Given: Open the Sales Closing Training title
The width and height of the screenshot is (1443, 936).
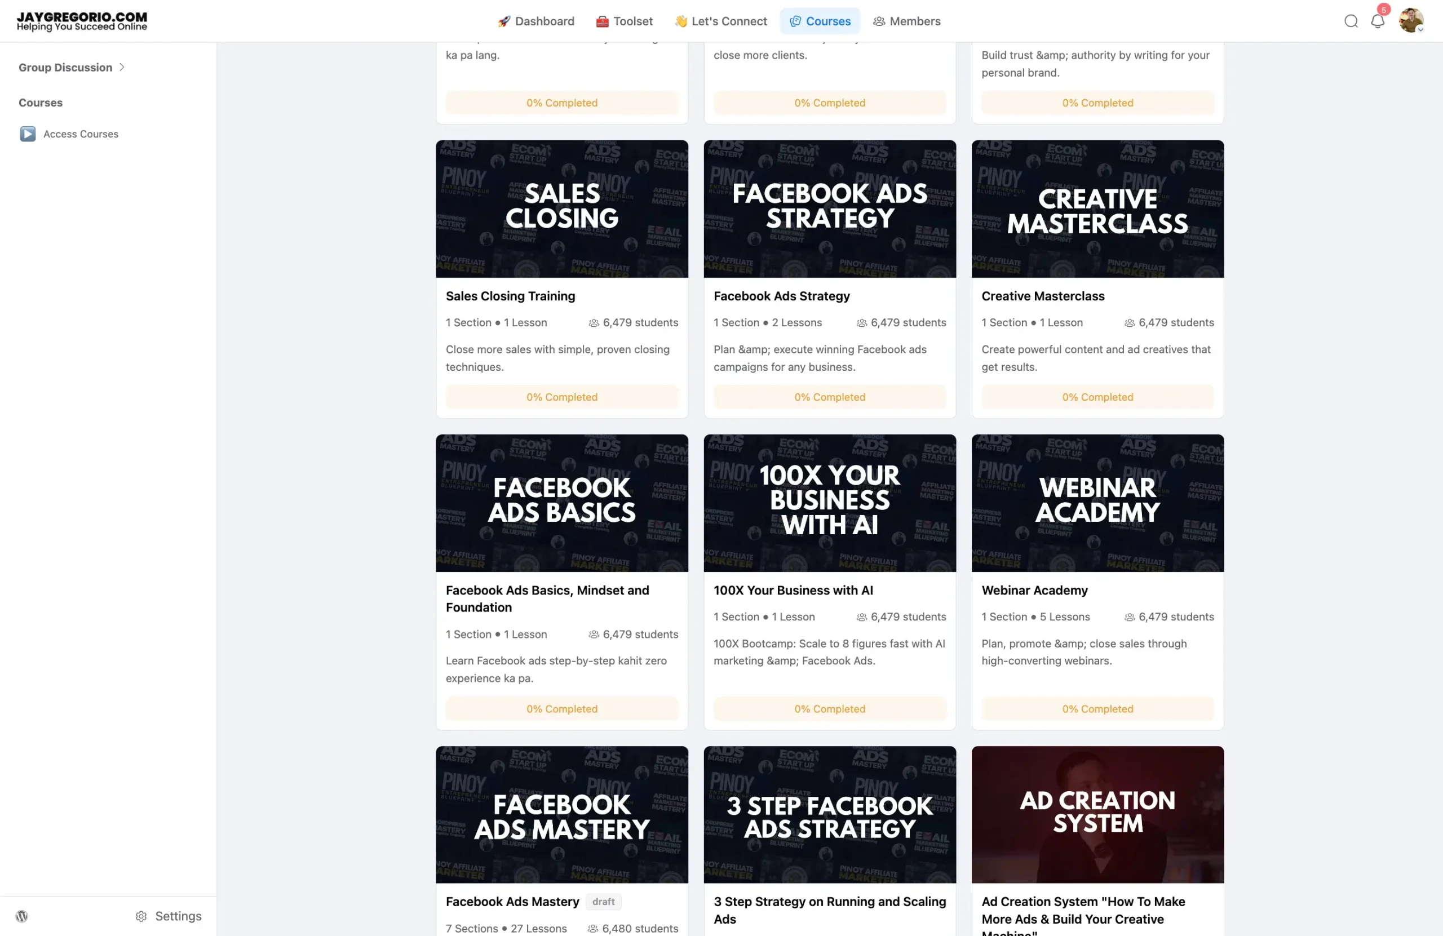Looking at the screenshot, I should pos(511,296).
